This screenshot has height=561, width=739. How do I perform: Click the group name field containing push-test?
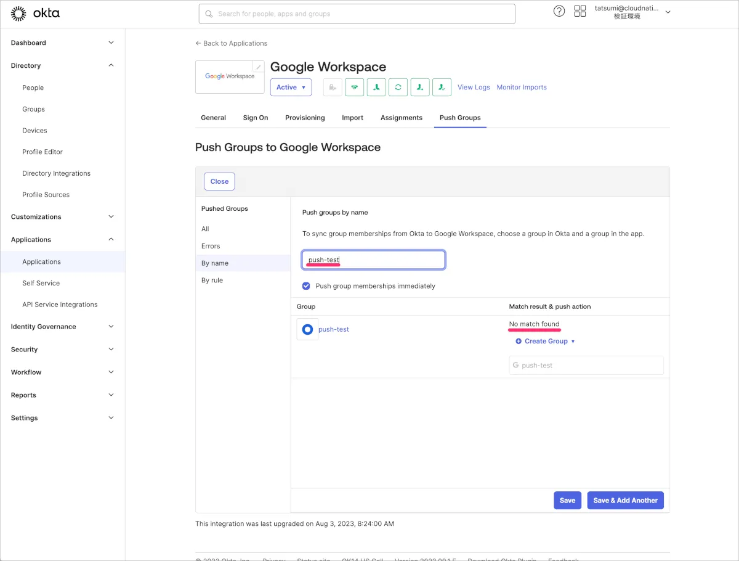(x=586, y=366)
